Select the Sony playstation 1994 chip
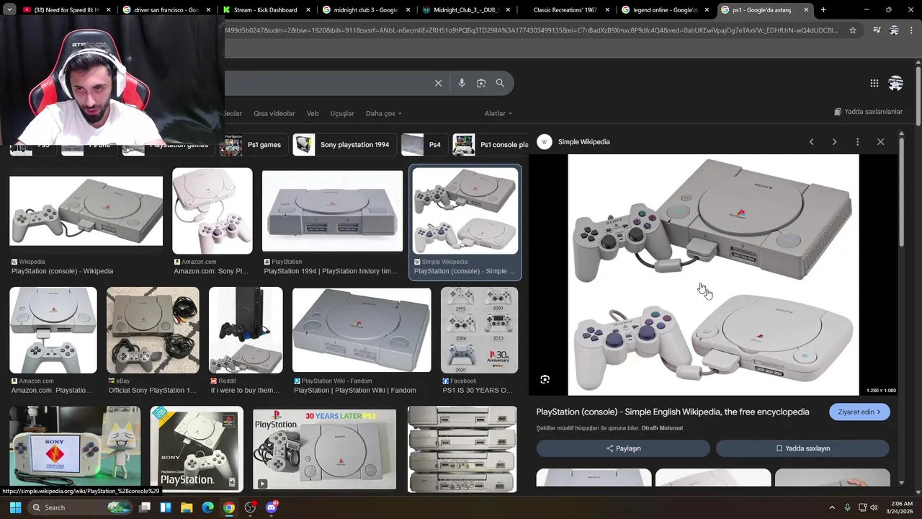The image size is (922, 519). 344,145
